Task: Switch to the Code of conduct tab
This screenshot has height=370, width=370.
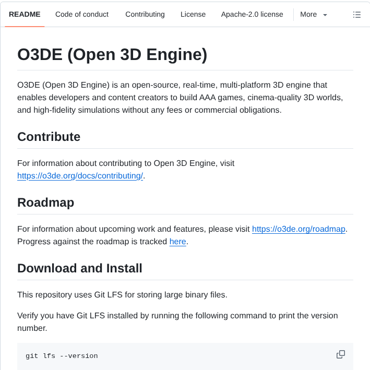Action: [x=82, y=15]
